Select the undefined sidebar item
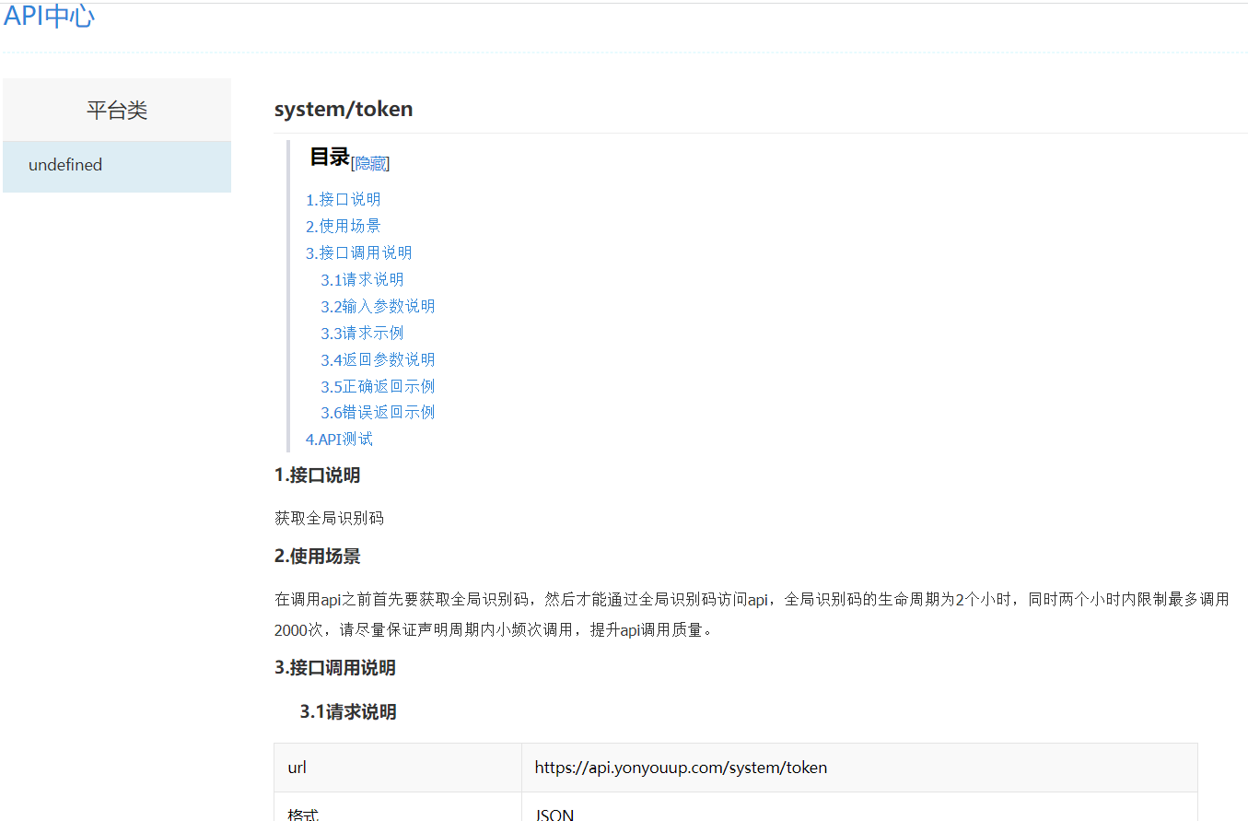Viewport: 1248px width, 821px height. point(65,166)
